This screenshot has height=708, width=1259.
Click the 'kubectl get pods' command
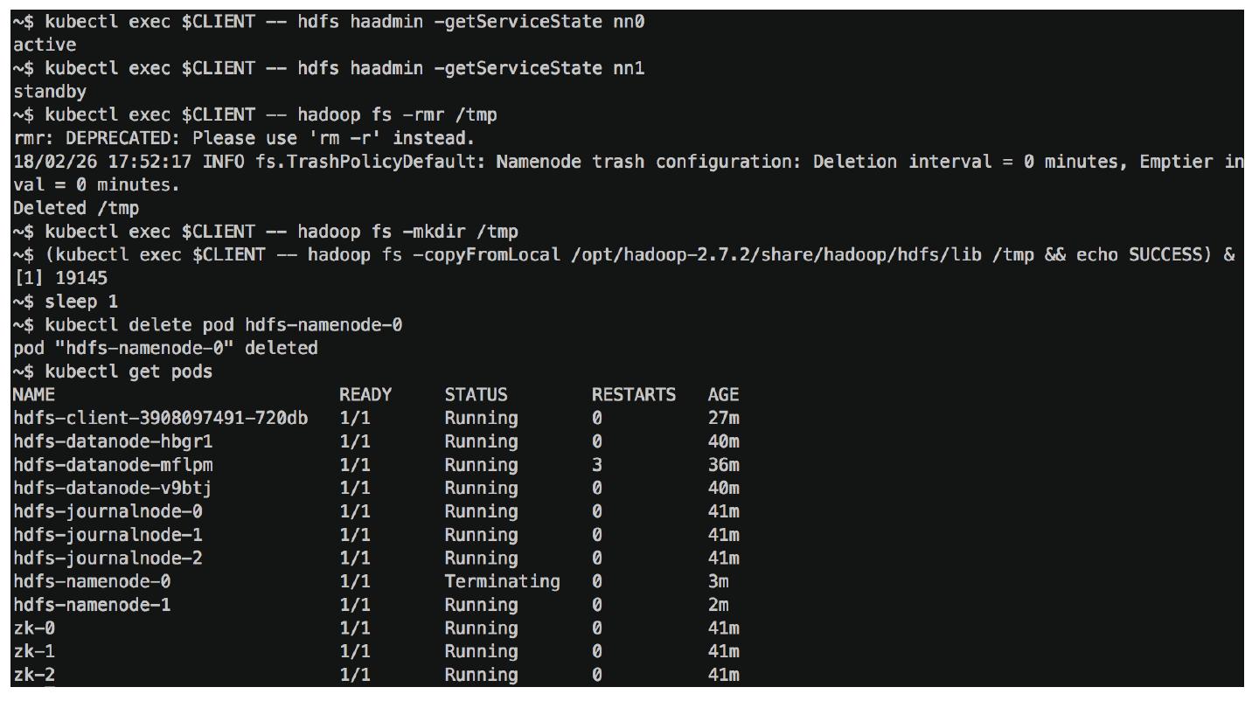click(x=129, y=371)
